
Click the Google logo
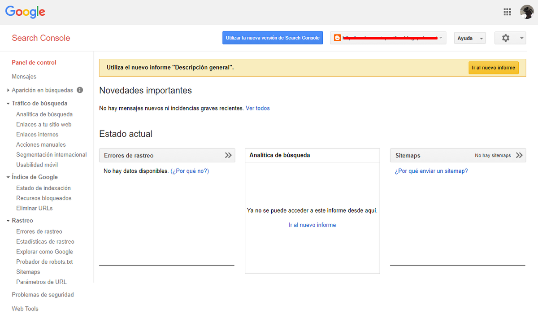click(x=25, y=13)
